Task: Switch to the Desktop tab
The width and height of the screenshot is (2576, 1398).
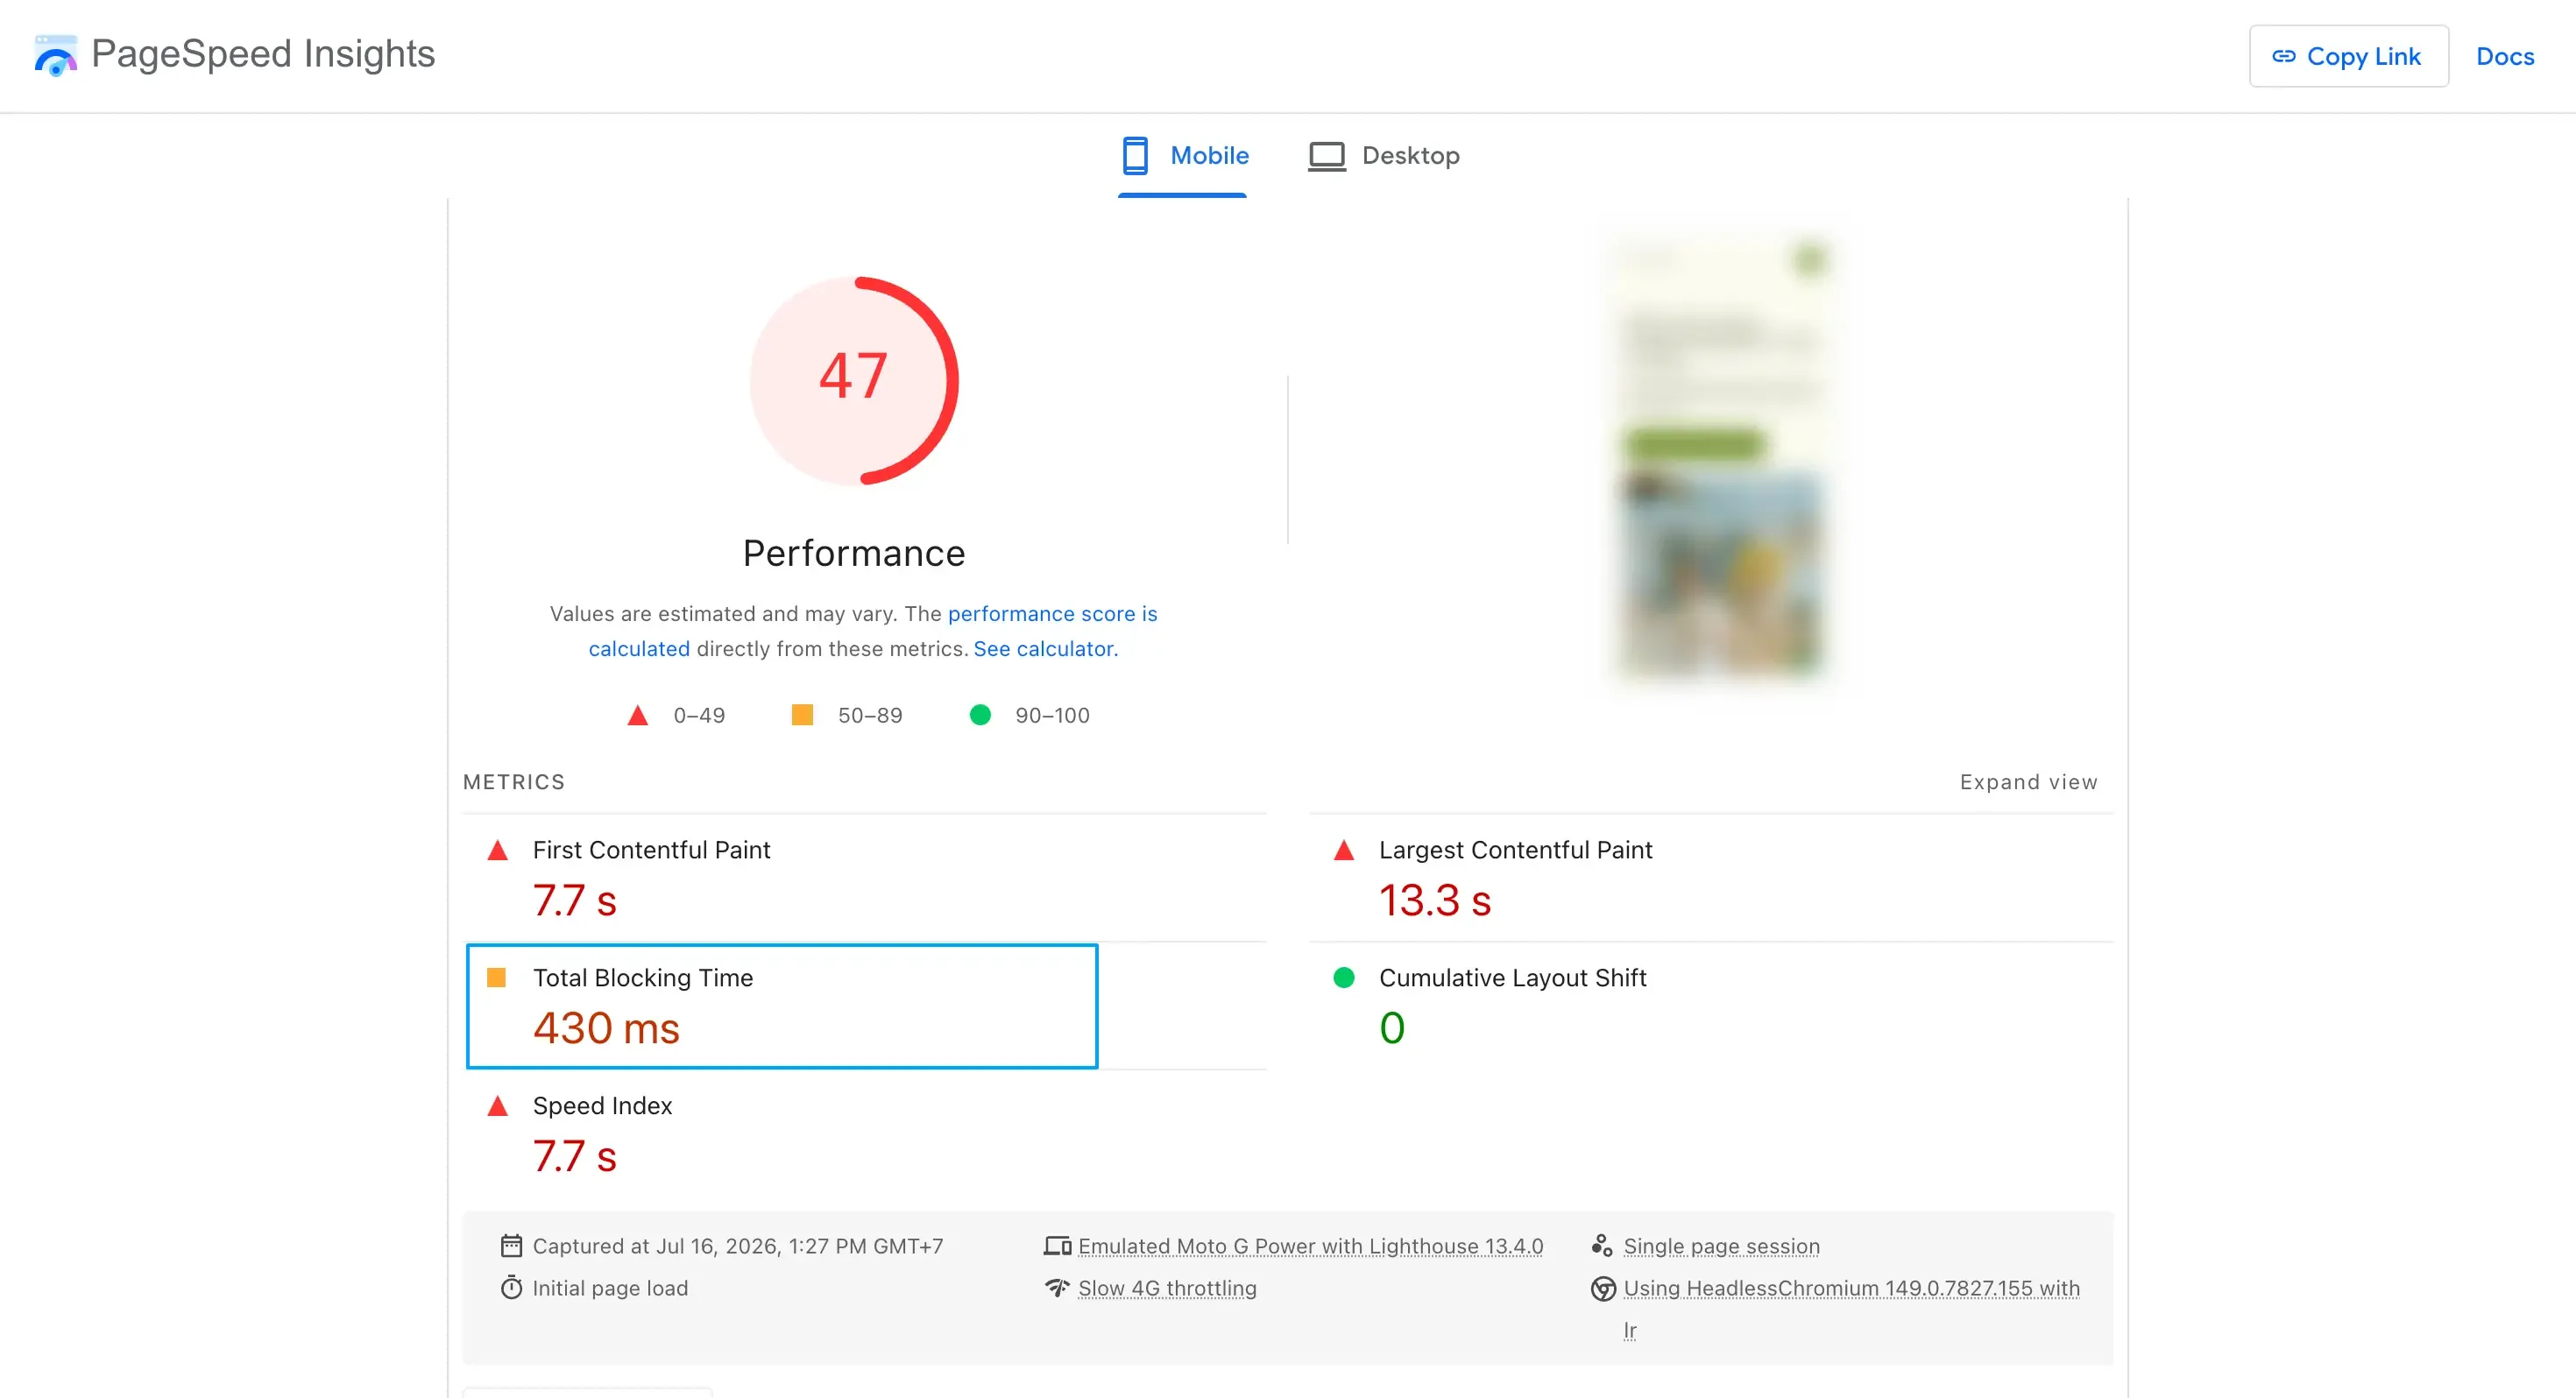Action: click(1384, 156)
